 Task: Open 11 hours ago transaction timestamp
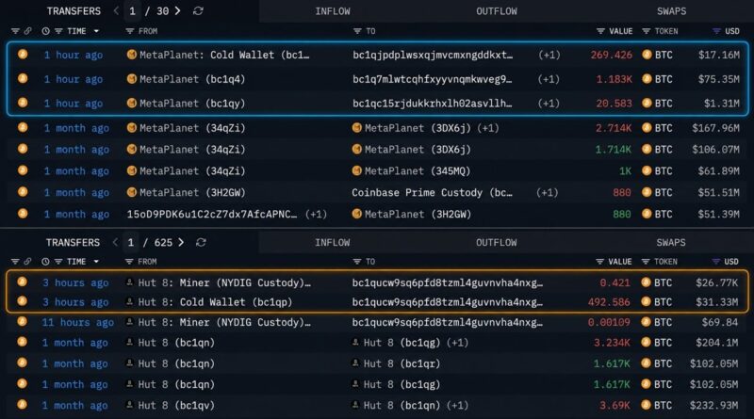click(77, 322)
